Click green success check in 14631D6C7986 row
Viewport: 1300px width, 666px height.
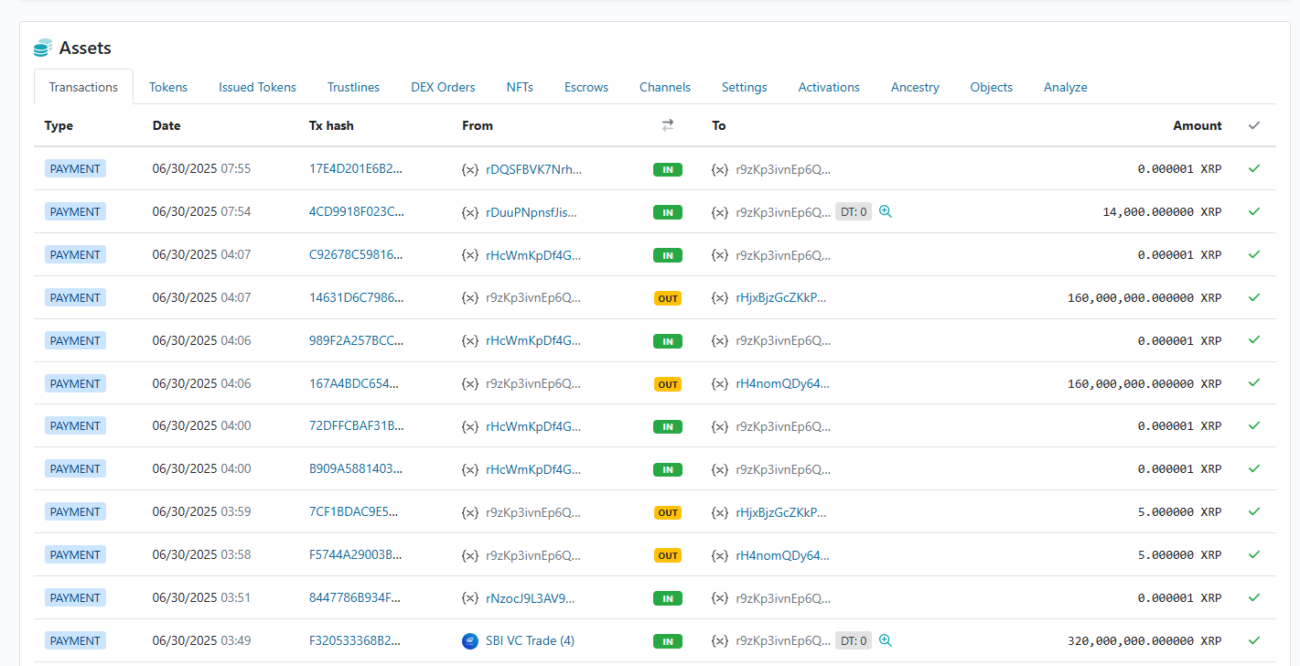1254,297
